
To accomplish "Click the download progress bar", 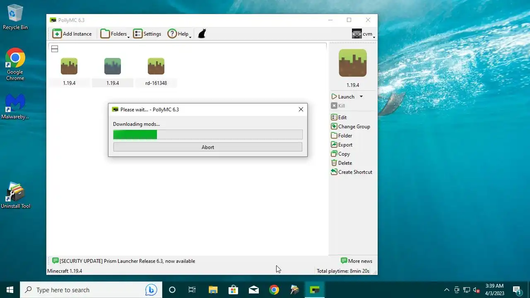I will [208, 135].
